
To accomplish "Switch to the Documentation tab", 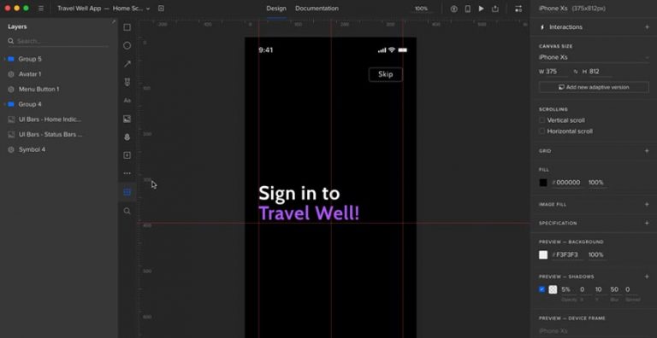I will click(x=317, y=9).
